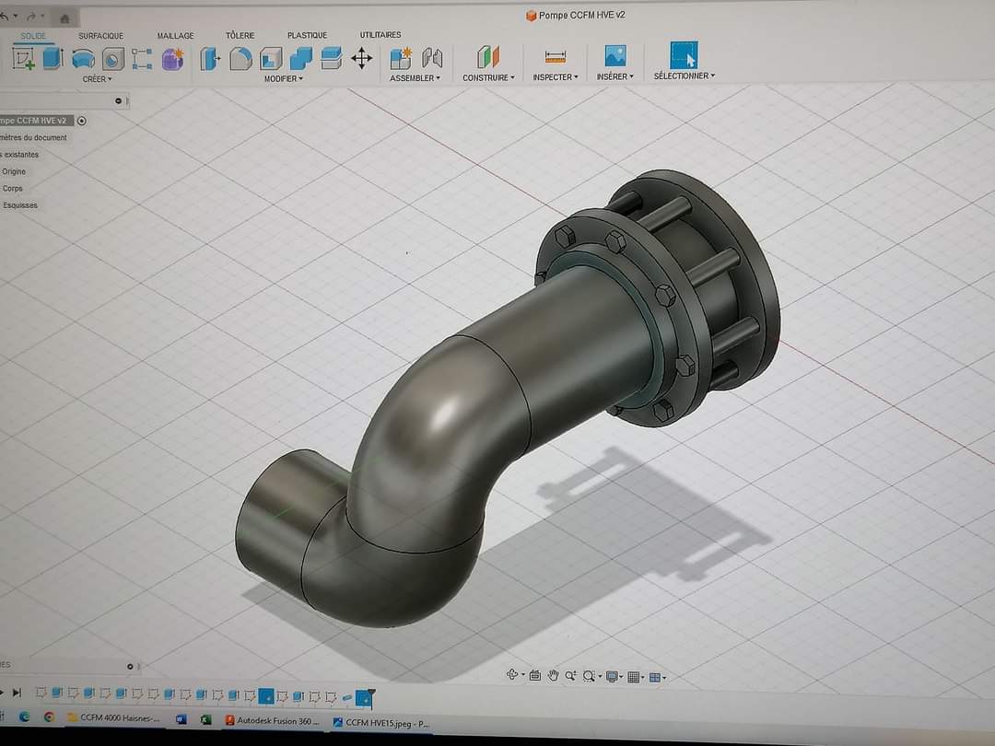Viewport: 995px width, 746px height.
Task: Click the Joint icon under Assembler
Action: (432, 58)
